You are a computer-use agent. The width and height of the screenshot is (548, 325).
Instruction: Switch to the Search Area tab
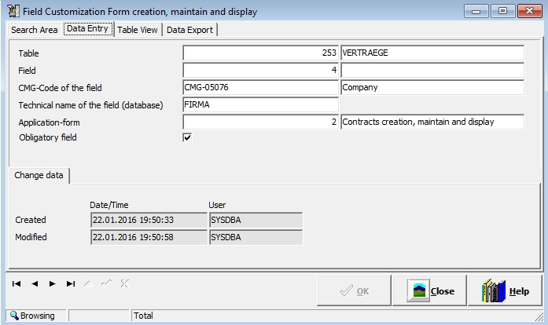[x=34, y=30]
